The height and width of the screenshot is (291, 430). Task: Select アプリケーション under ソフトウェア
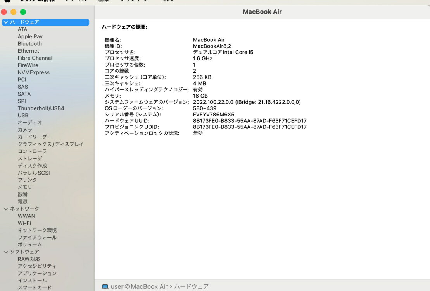[x=37, y=273]
